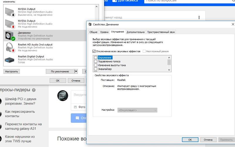Screen dimensions: 235x147
Task: Click the Realtek Digital Output device icon
Action: click(9, 60)
